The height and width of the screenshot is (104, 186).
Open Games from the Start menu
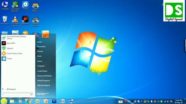coord(40,61)
